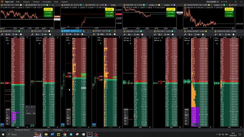This screenshot has height=137, width=244.
Task: Click the yellow DV button on TRTUSDT chart
Action: (48, 10)
